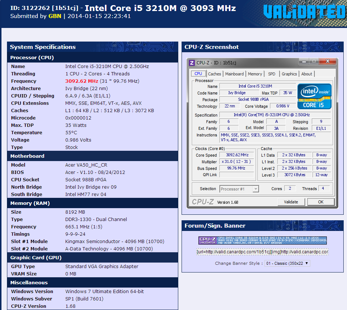347x310 pixels.
Task: Close the CPU-Z window
Action: coord(328,61)
